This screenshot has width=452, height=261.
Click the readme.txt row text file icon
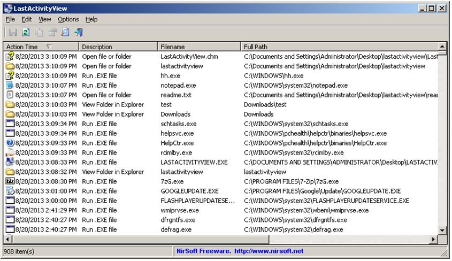(x=10, y=95)
